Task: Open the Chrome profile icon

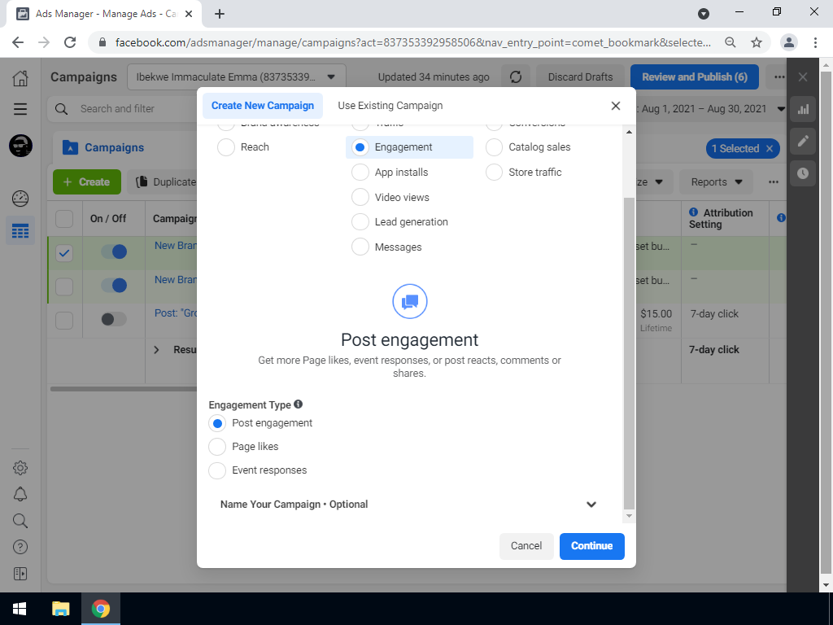Action: click(x=789, y=42)
